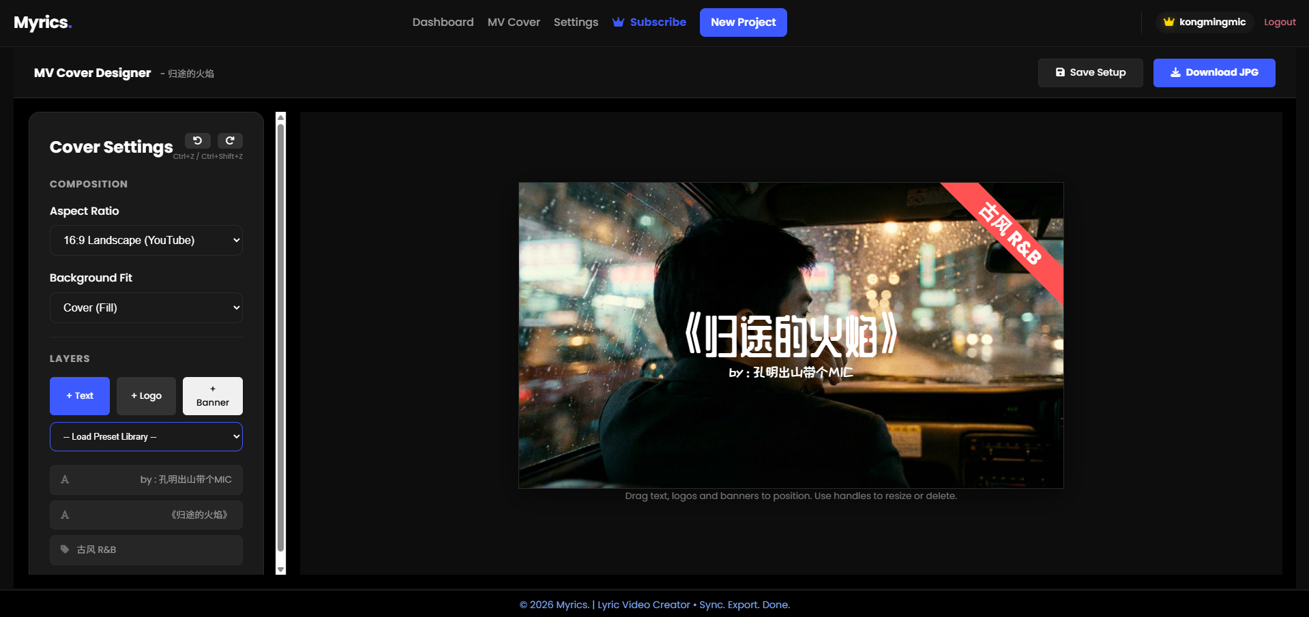Click the text icon on by:孔明出山带个MIC layer

[65, 479]
